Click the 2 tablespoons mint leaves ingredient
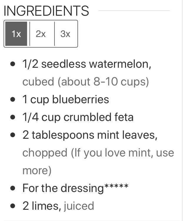184x221 pixels. (89, 135)
